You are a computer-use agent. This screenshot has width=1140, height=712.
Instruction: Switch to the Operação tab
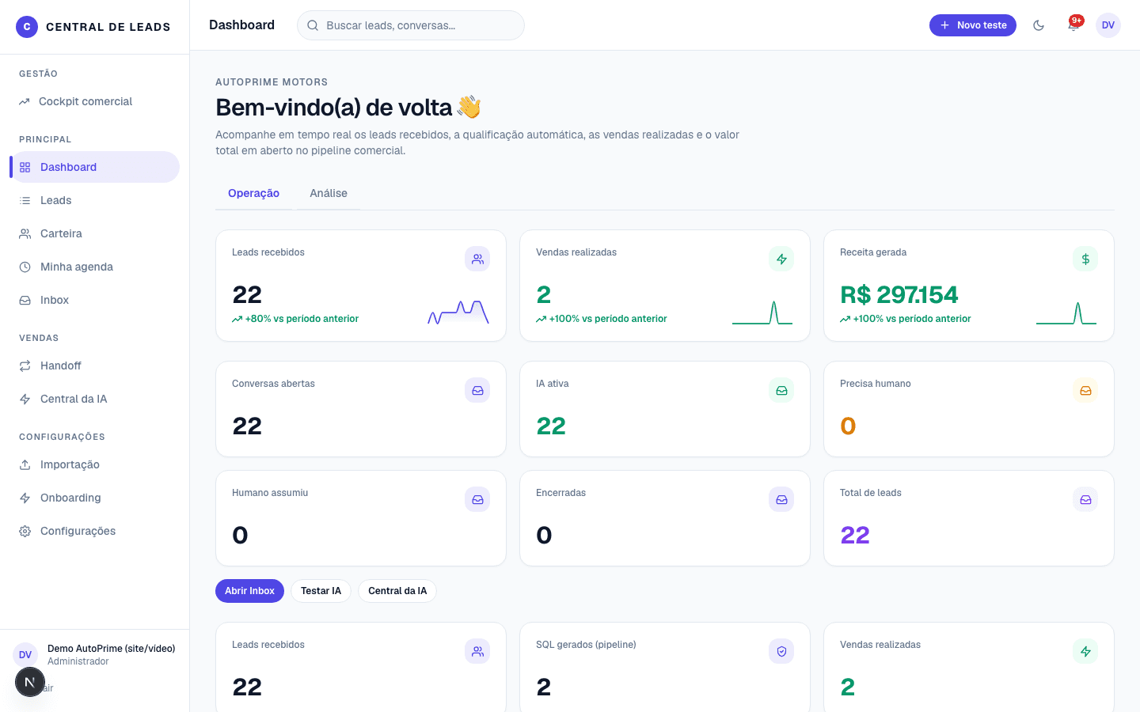253,193
